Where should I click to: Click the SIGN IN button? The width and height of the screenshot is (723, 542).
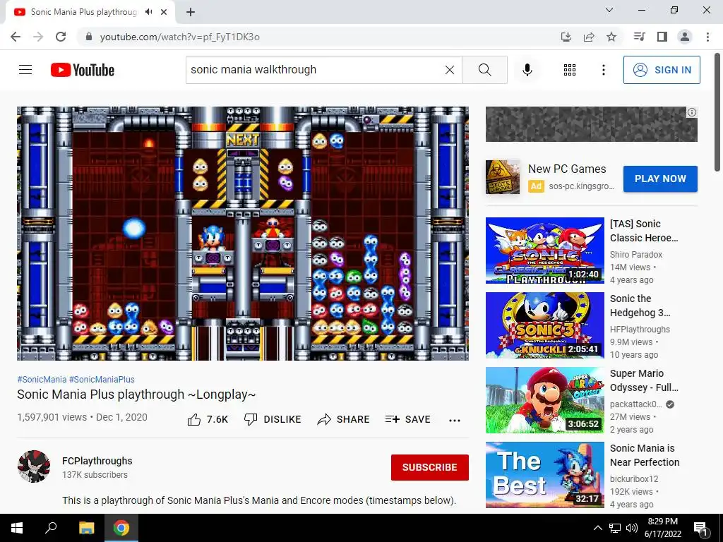click(662, 70)
